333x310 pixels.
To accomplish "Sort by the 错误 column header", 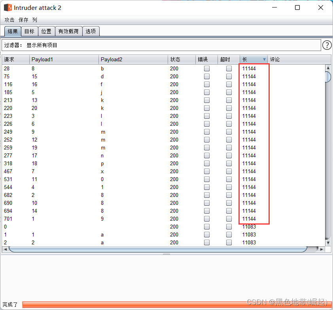I will 206,59.
